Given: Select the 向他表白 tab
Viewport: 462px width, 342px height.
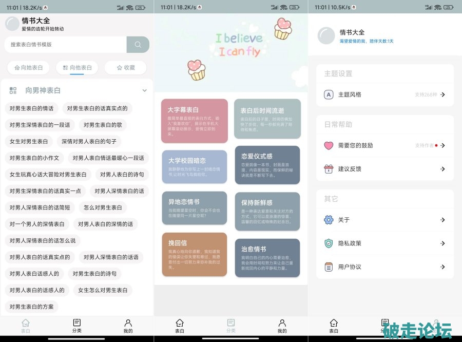Looking at the screenshot, I should pos(77,67).
